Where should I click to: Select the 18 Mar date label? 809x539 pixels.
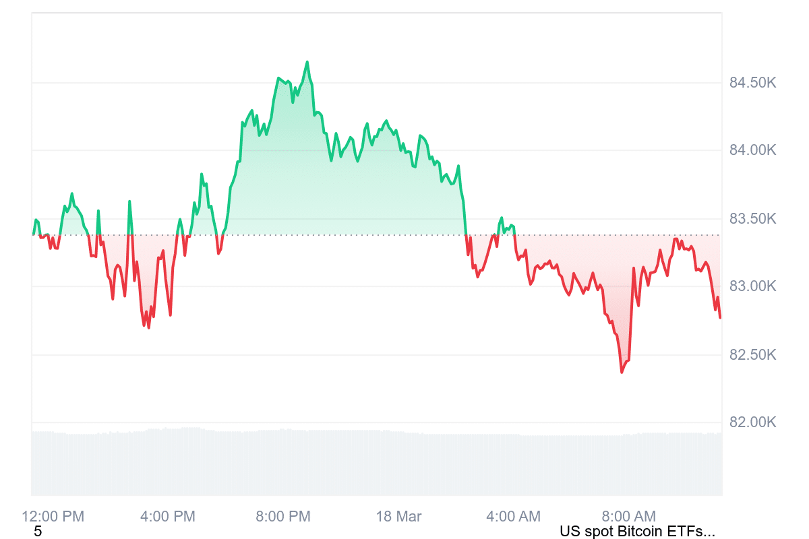398,517
